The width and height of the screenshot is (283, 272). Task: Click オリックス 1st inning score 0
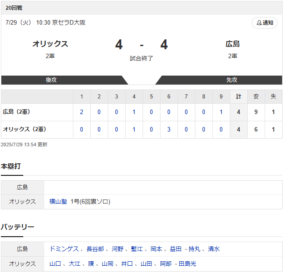pos(81,129)
